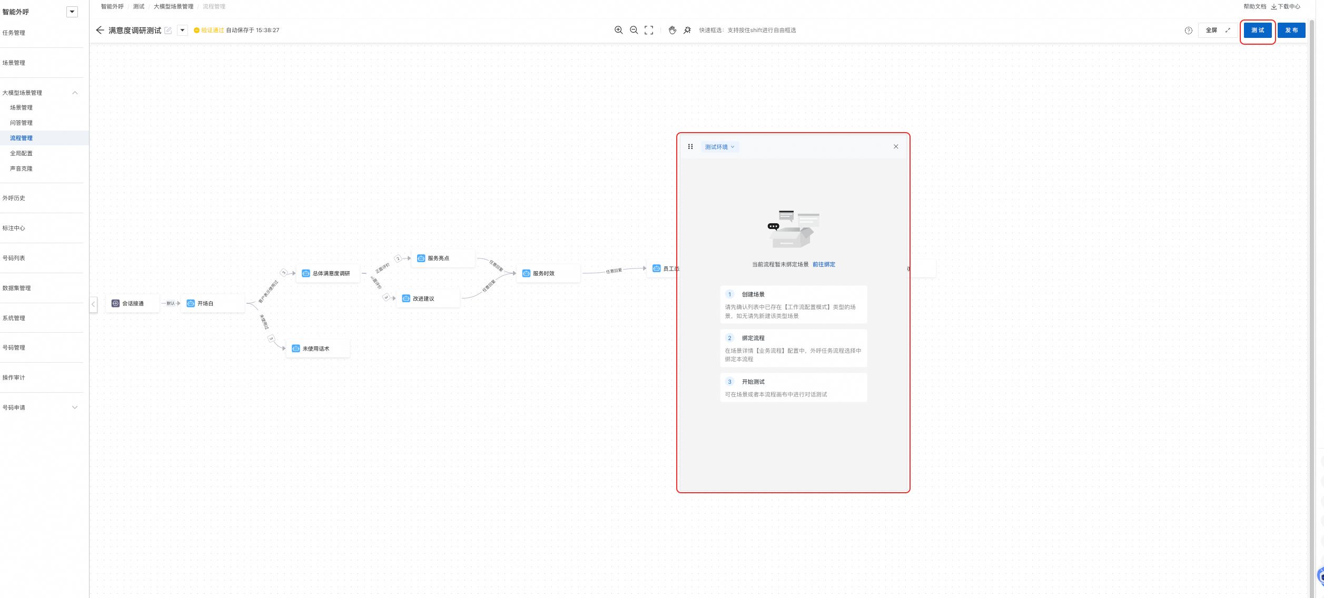The image size is (1324, 598).
Task: Open 问答管理 in the sidebar
Action: [21, 123]
